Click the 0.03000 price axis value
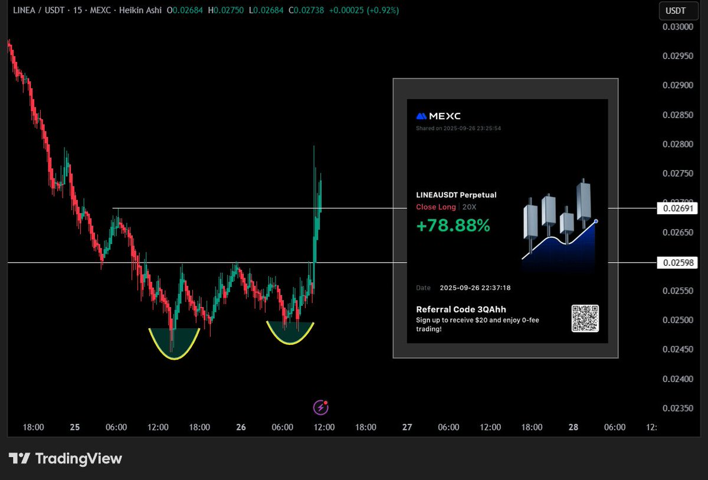 pyautogui.click(x=678, y=27)
